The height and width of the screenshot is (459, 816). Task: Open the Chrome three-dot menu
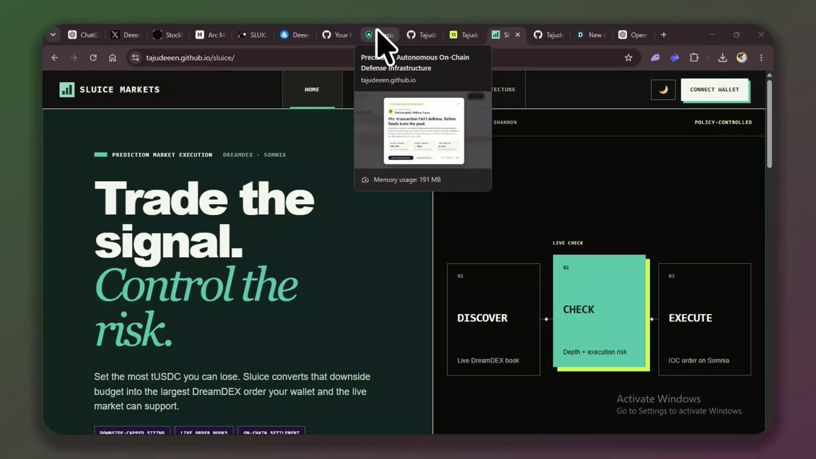pos(761,58)
